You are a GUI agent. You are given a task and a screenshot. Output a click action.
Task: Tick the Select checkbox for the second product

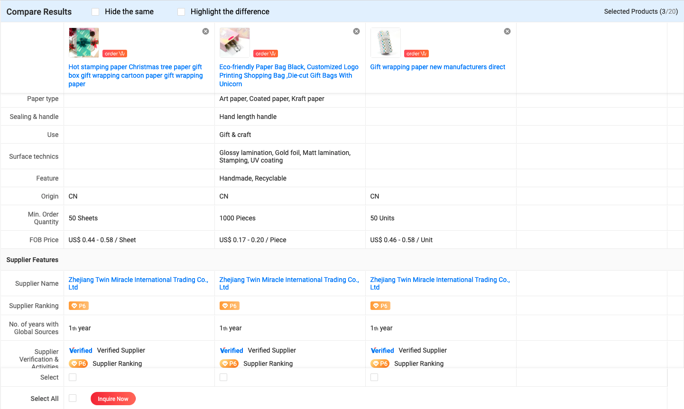click(x=223, y=377)
